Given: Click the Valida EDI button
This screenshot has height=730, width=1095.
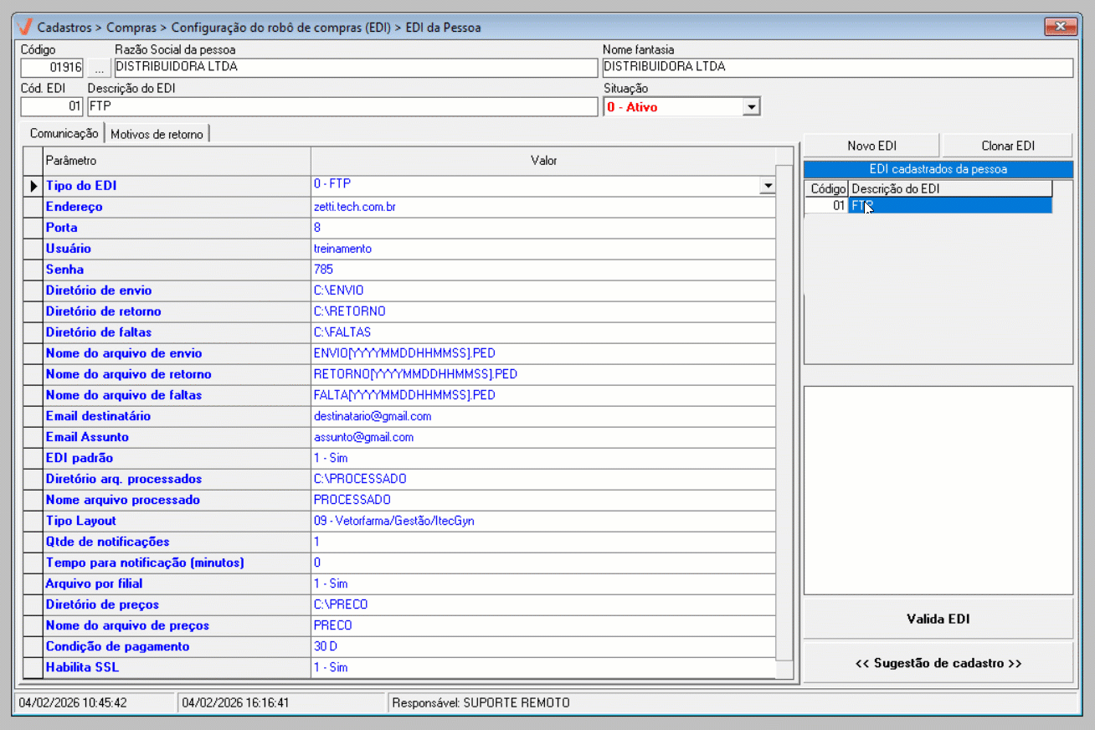Looking at the screenshot, I should pos(938,619).
